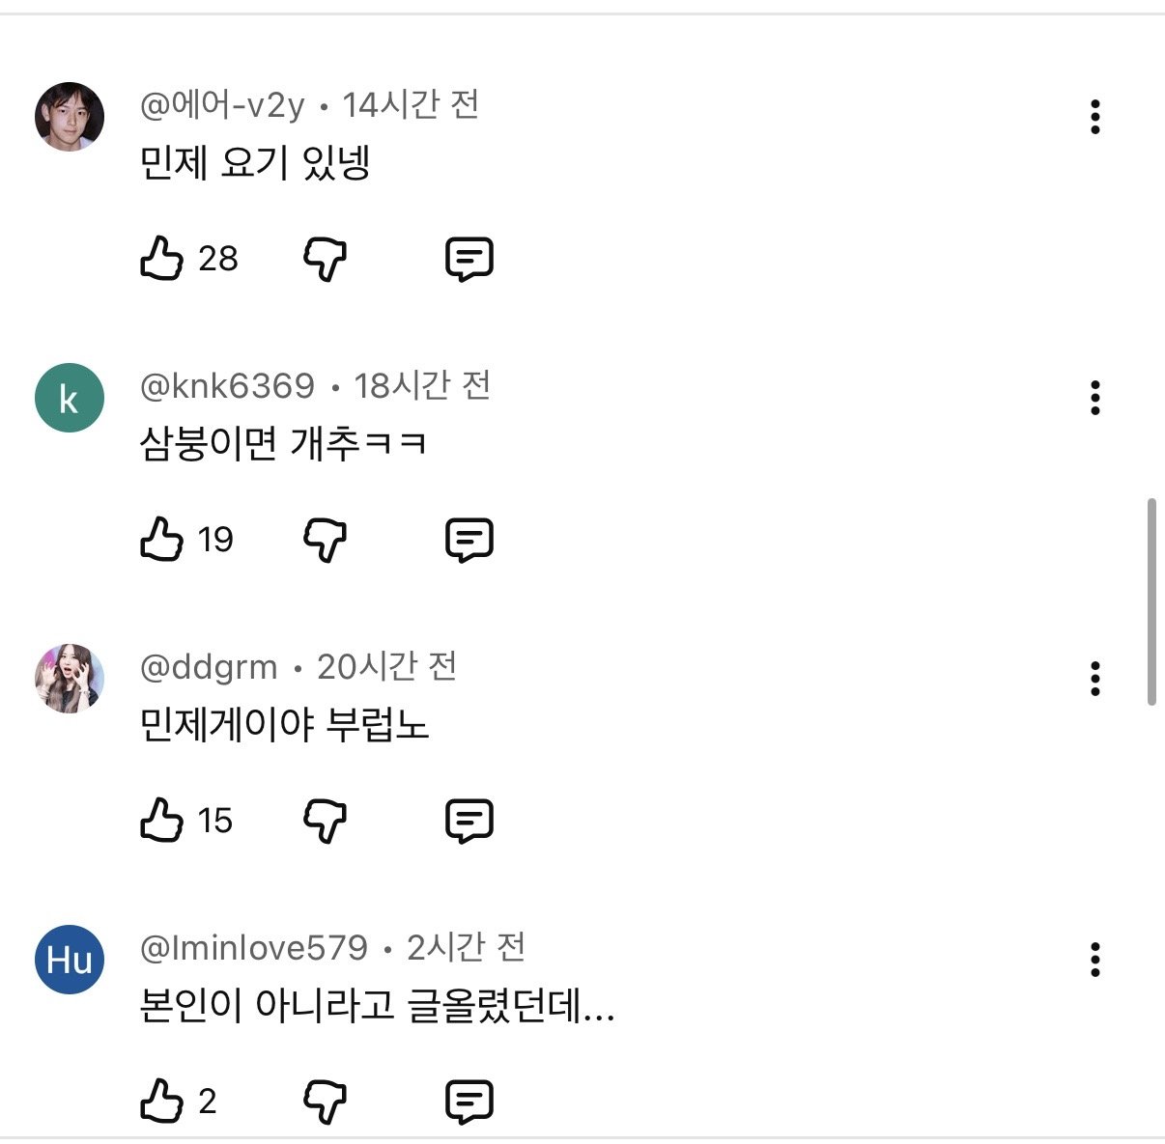Image resolution: width=1165 pixels, height=1144 pixels.
Task: Reply to the @ddgrm comment
Action: tap(469, 821)
